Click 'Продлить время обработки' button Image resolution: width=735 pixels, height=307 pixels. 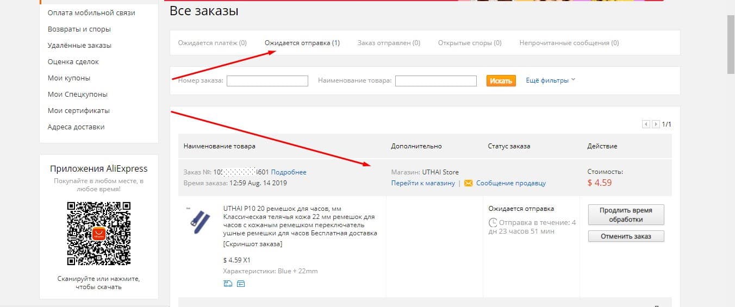coord(626,215)
